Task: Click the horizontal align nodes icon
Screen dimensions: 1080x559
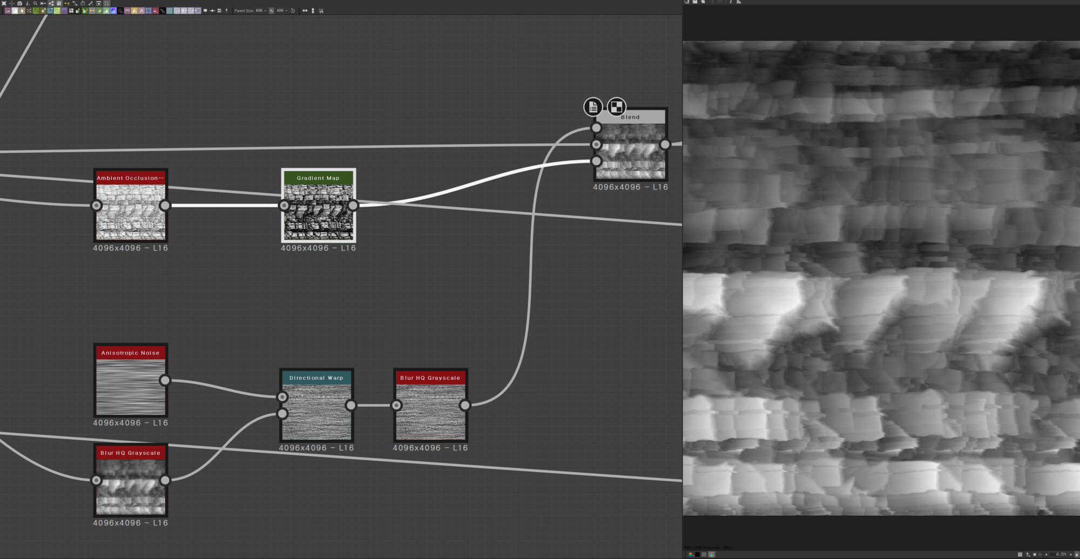Action: [305, 11]
